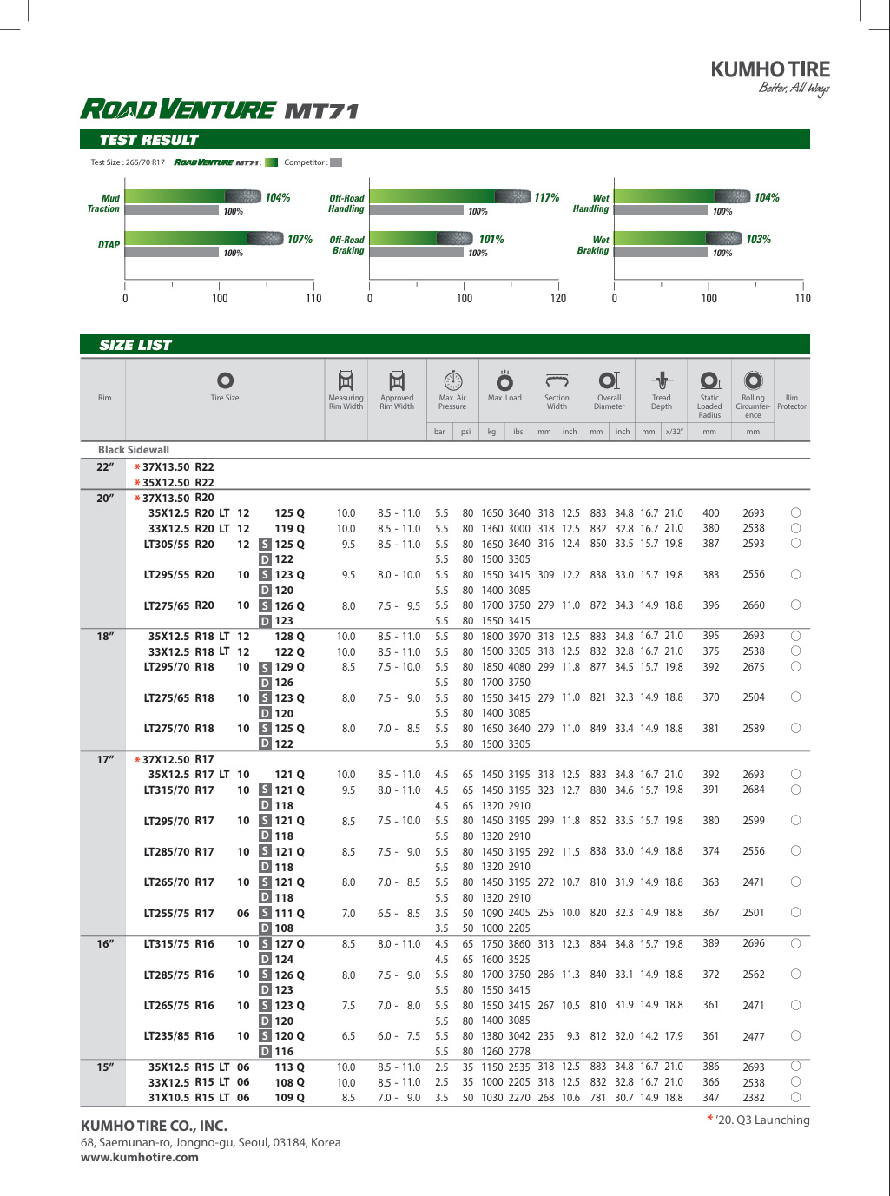Click the 2382 rolling circumference value
The height and width of the screenshot is (1196, 890).
point(754,1098)
